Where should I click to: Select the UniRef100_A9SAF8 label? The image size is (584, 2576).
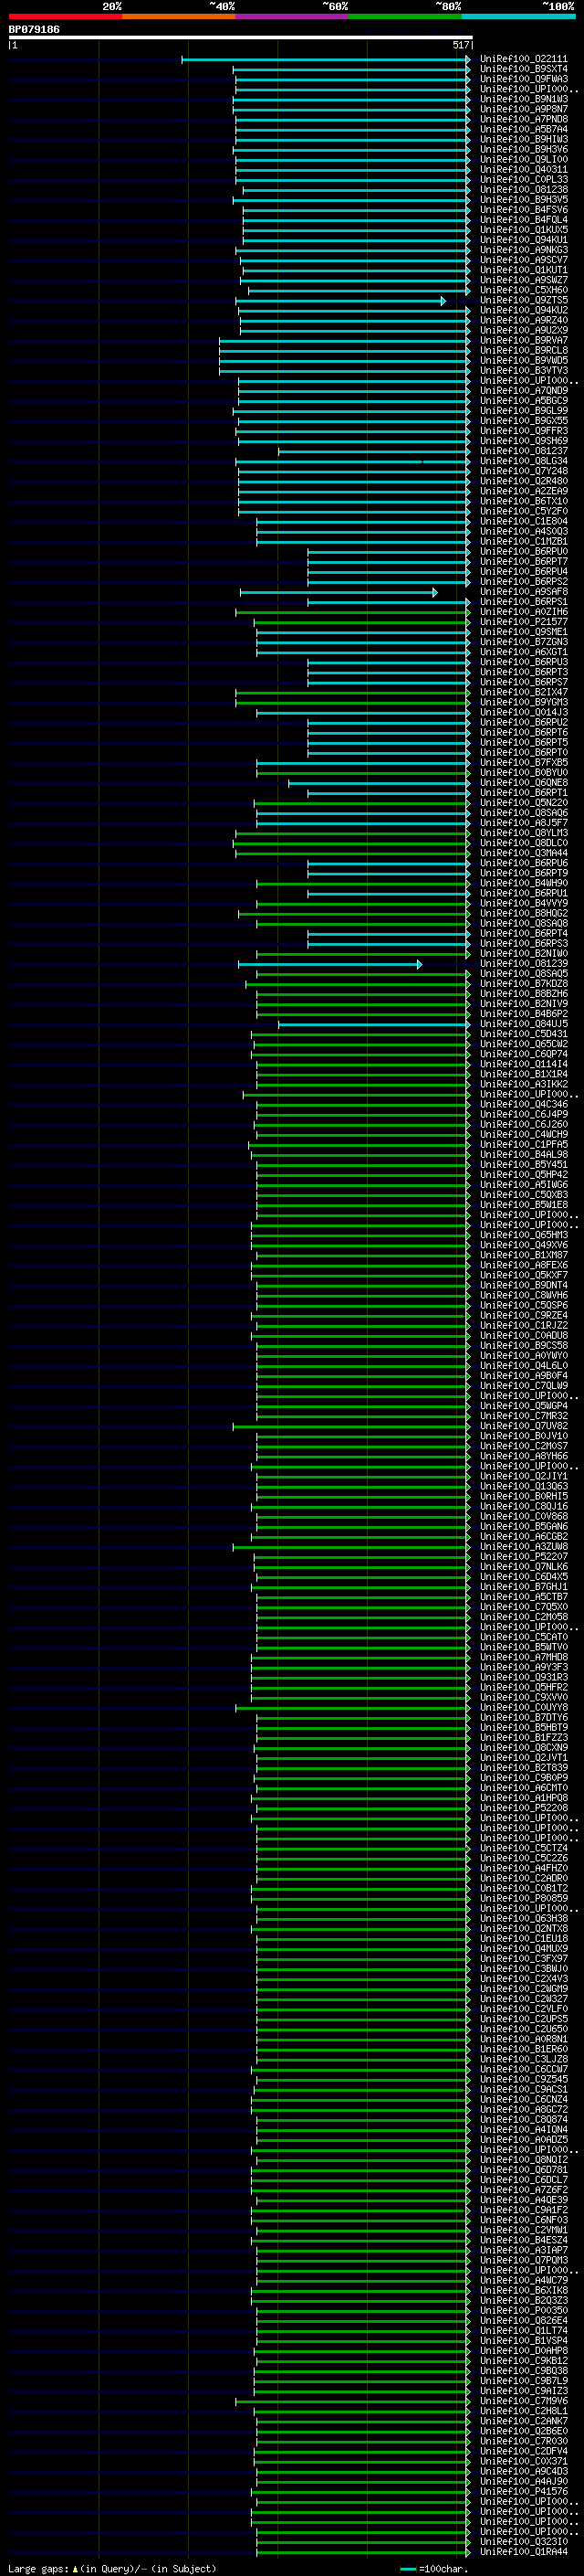[x=523, y=592]
